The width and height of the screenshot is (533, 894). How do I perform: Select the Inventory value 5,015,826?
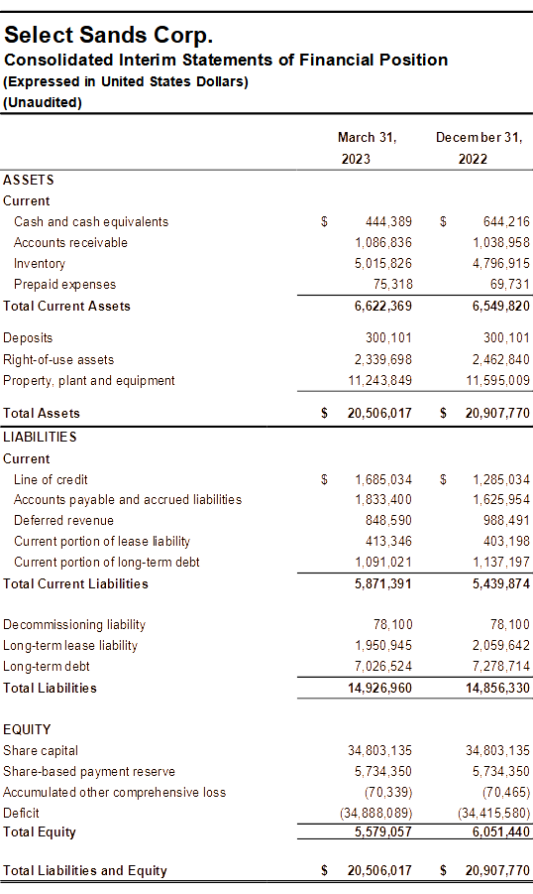pos(383,263)
